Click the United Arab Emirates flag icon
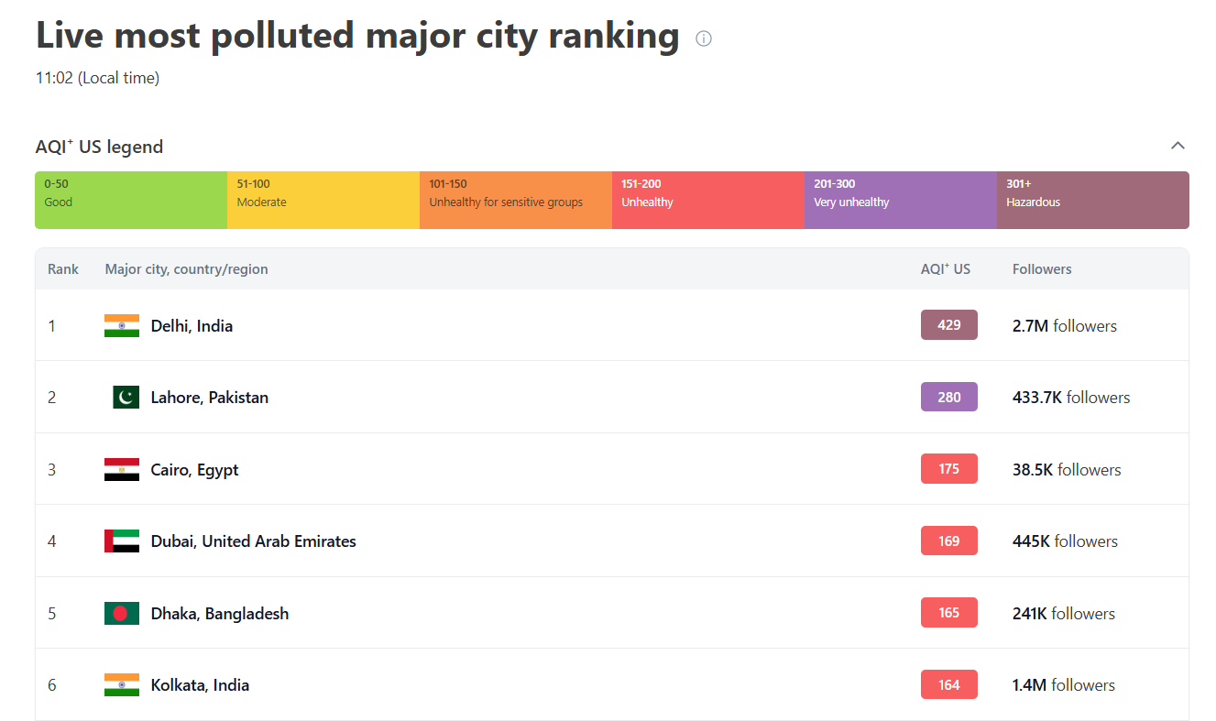 [122, 541]
